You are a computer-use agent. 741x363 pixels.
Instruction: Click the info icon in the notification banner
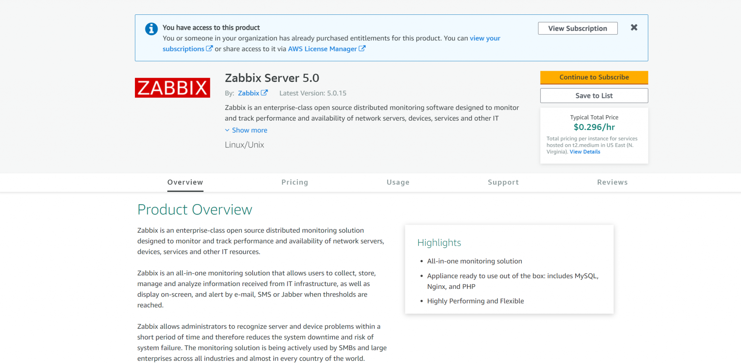(x=151, y=29)
